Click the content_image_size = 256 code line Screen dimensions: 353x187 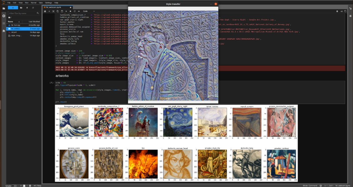coord(69,51)
